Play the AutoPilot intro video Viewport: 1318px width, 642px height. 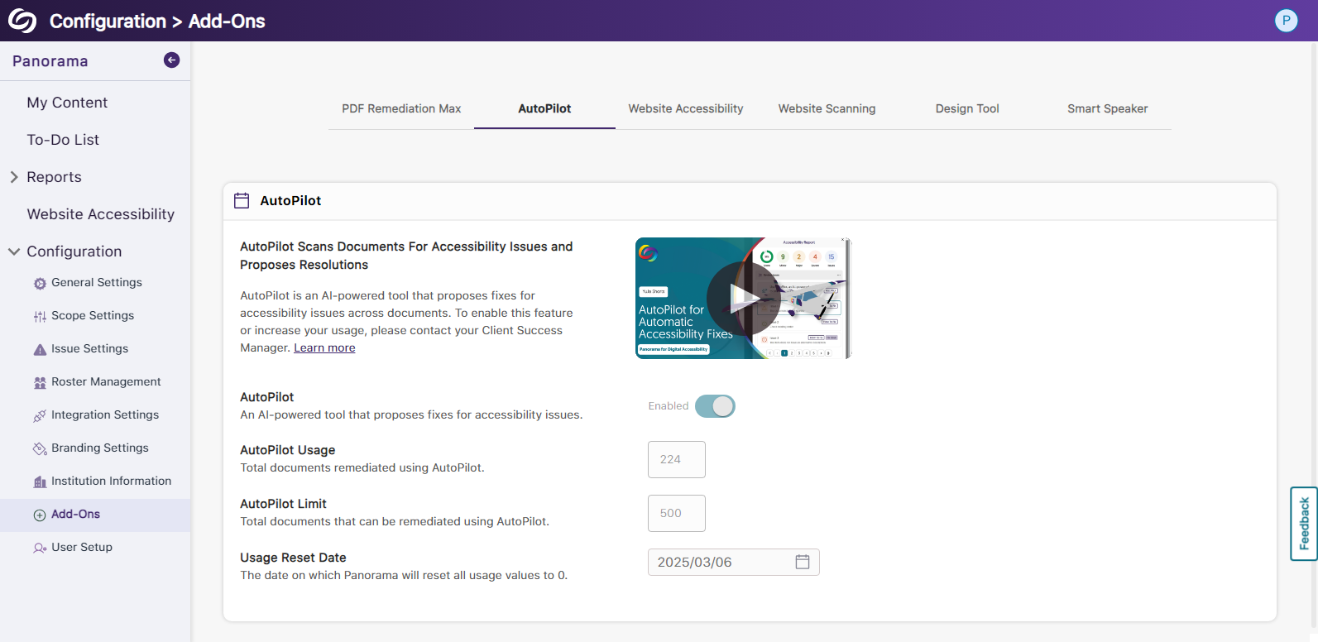point(743,298)
